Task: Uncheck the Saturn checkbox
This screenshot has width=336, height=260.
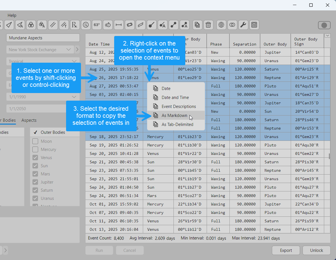Action: (35, 190)
